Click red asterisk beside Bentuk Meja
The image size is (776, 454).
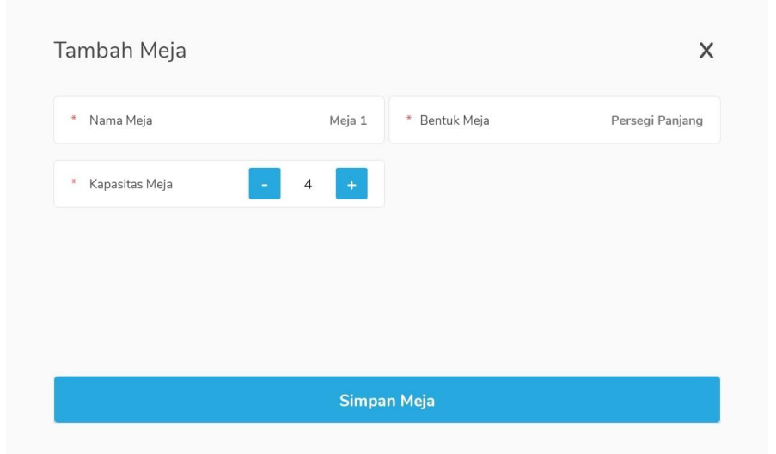[x=409, y=120]
